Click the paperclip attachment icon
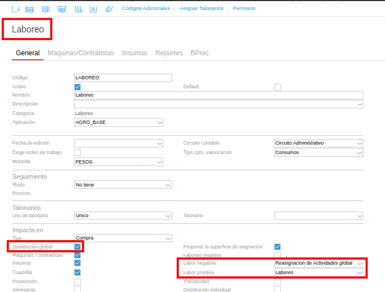 [109, 9]
